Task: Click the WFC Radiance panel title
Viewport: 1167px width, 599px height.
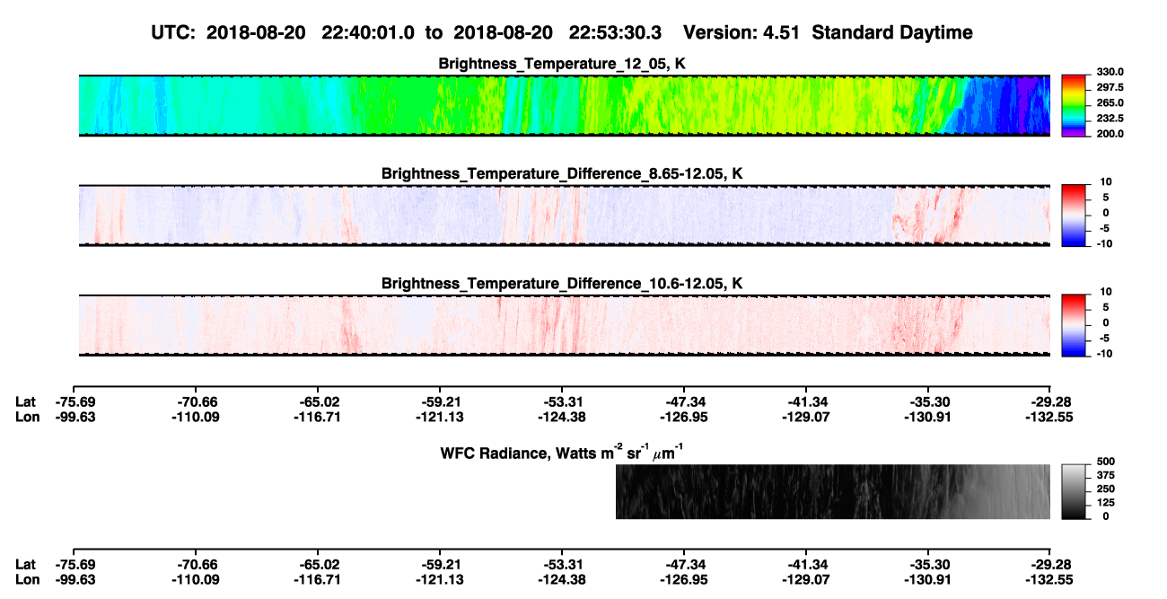Action: (x=563, y=452)
